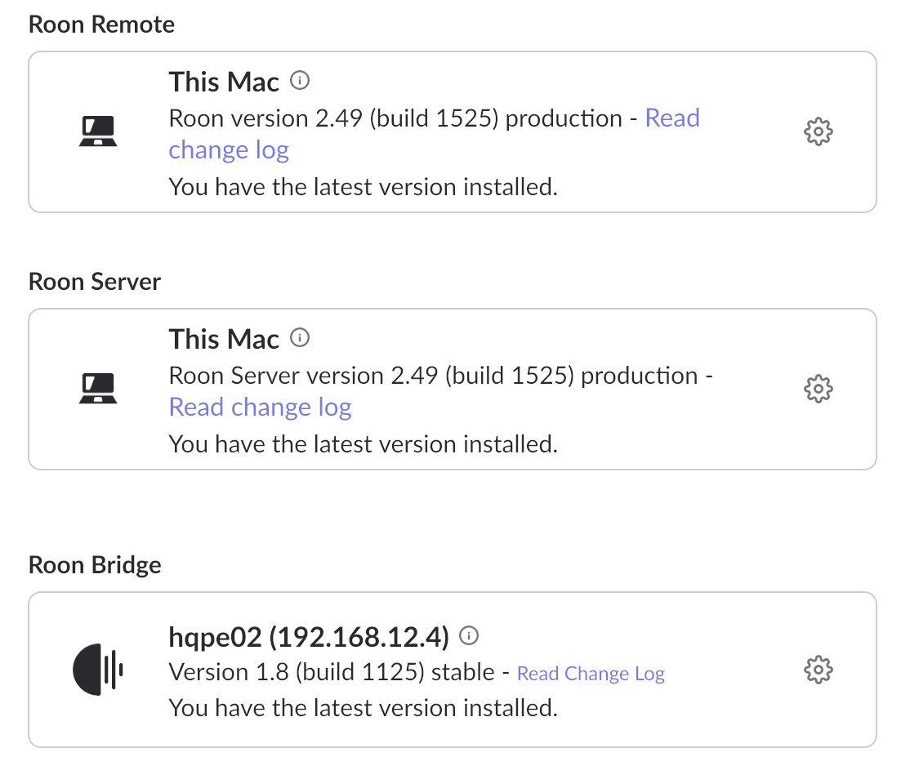
Task: Click the 'Roon Server' section heading
Action: (x=95, y=282)
